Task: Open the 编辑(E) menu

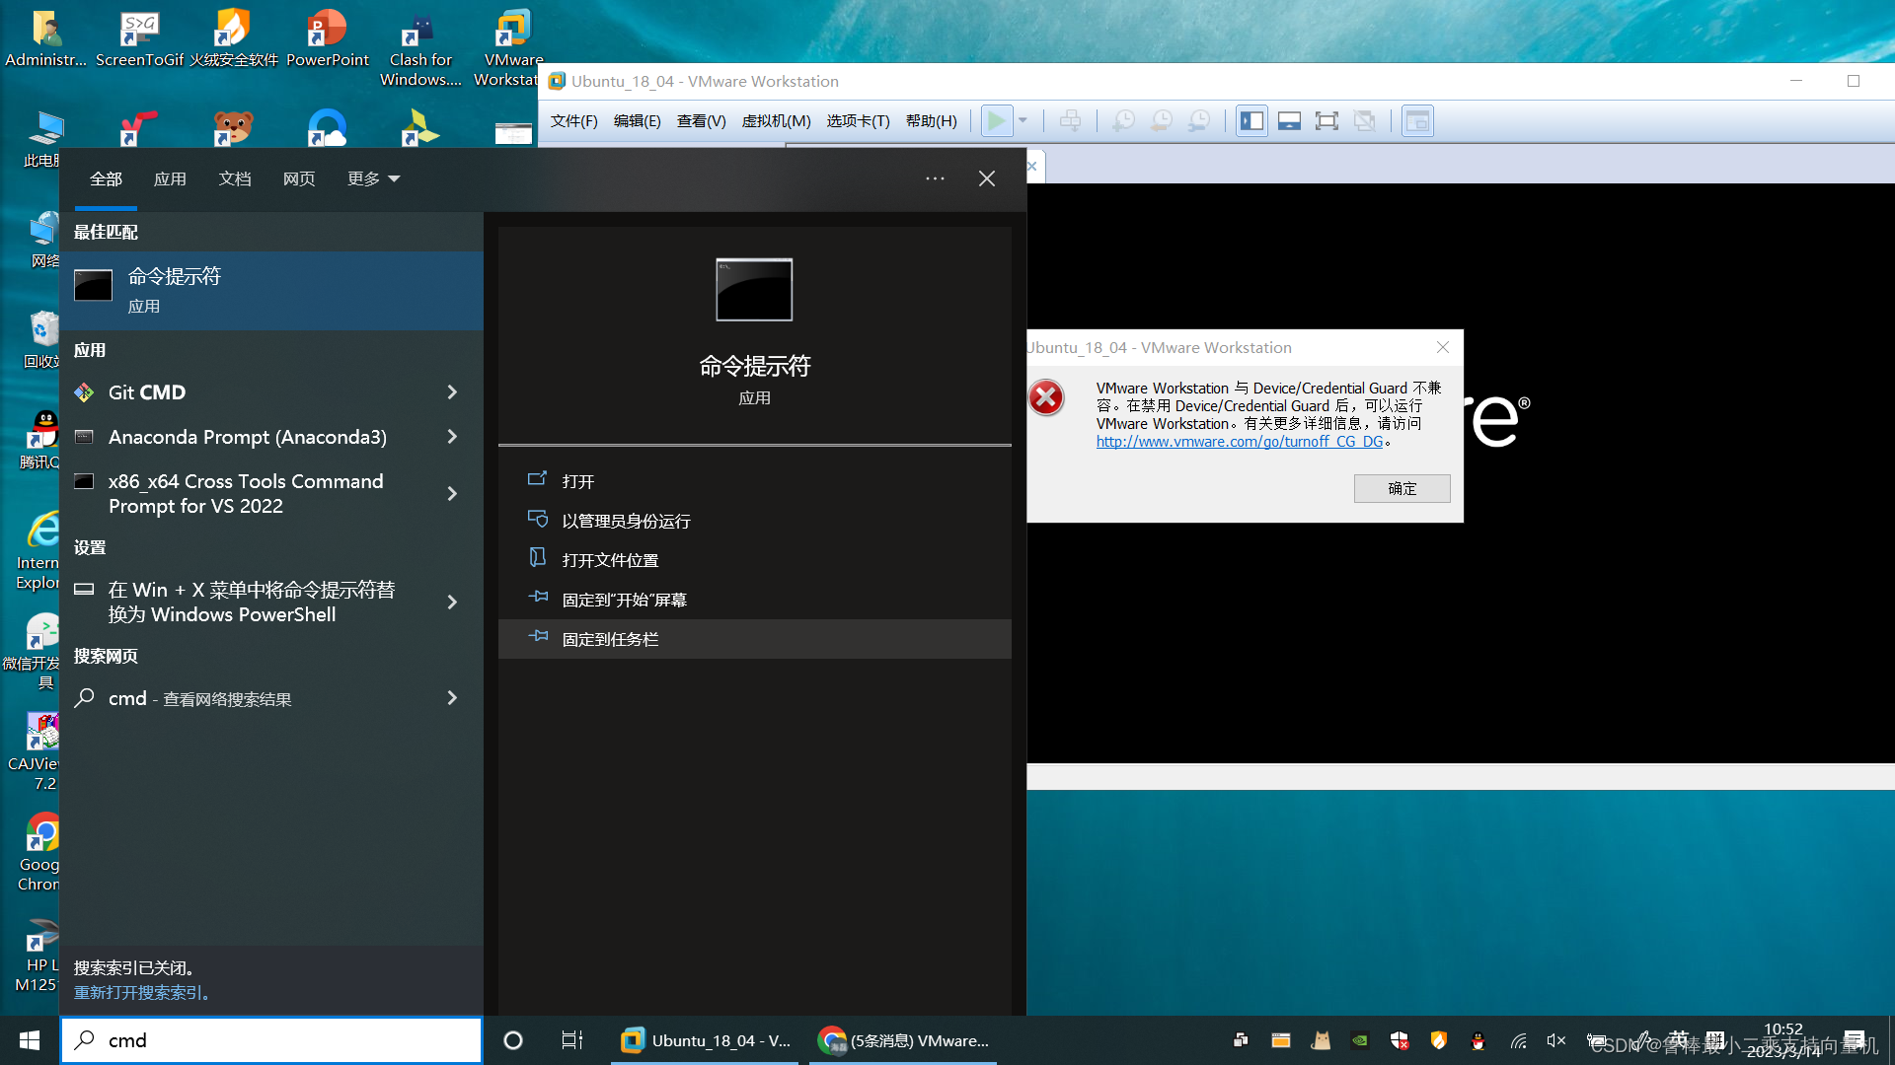Action: pyautogui.click(x=638, y=121)
